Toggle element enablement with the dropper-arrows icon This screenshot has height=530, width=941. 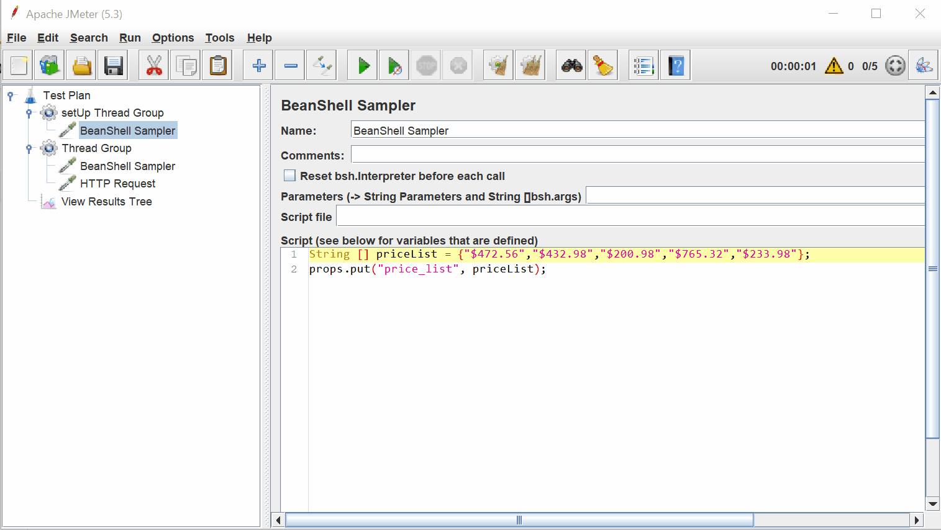tap(321, 65)
